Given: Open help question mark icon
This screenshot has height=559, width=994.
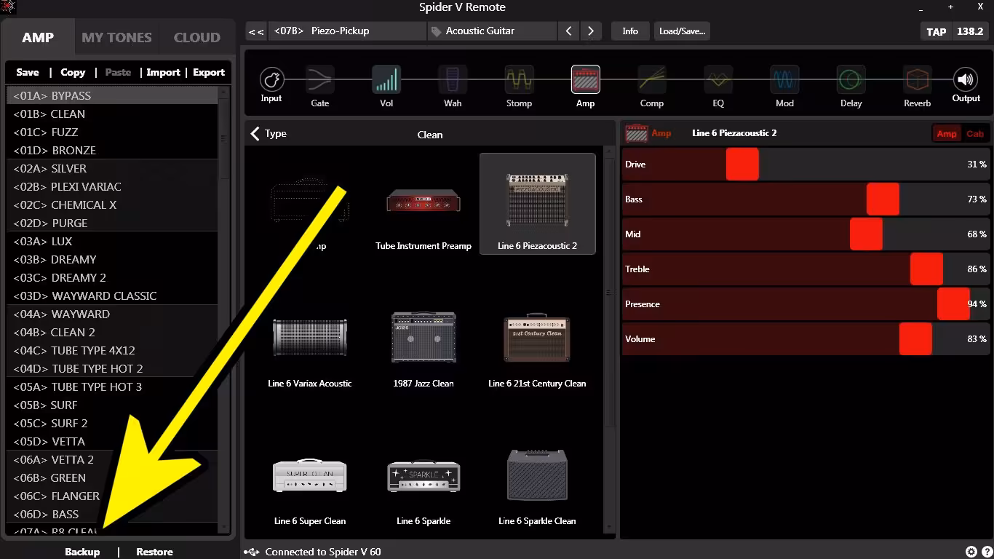Looking at the screenshot, I should click(x=987, y=552).
